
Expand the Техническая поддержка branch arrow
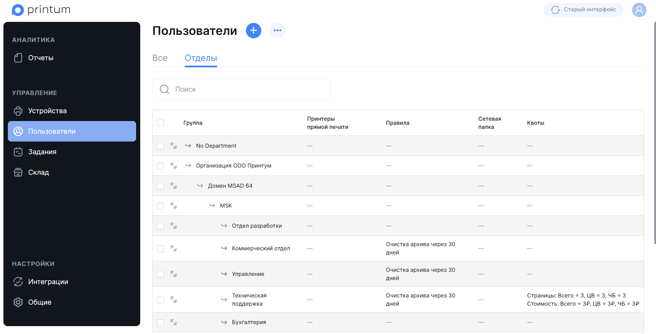224,299
